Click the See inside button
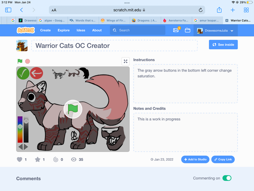Screen dimensions: 254x191 (223, 45)
